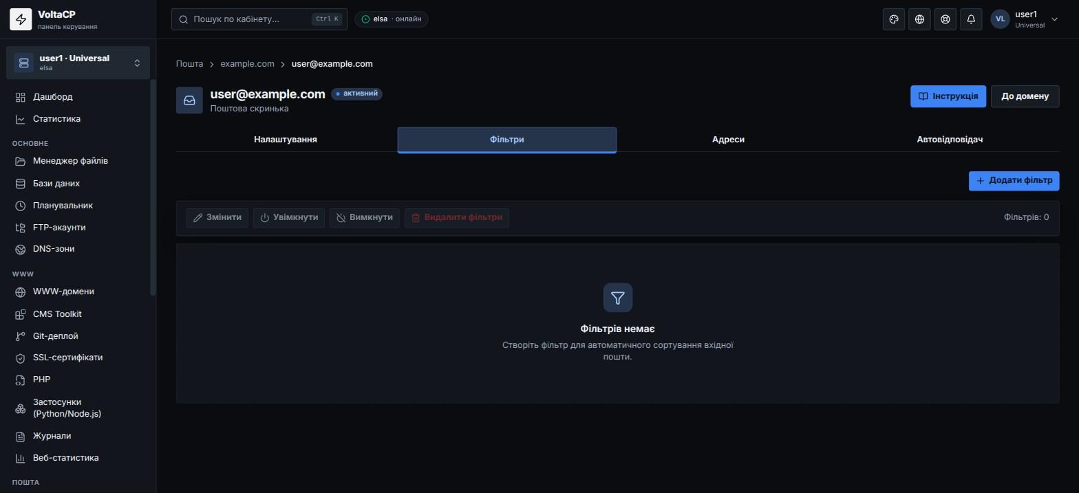Screen dimensions: 1079x493
Task: Focus the Пошук по кабінету search field
Action: coord(259,19)
